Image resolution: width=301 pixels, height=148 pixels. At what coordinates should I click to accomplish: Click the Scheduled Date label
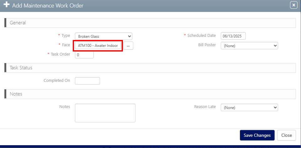[x=201, y=36]
